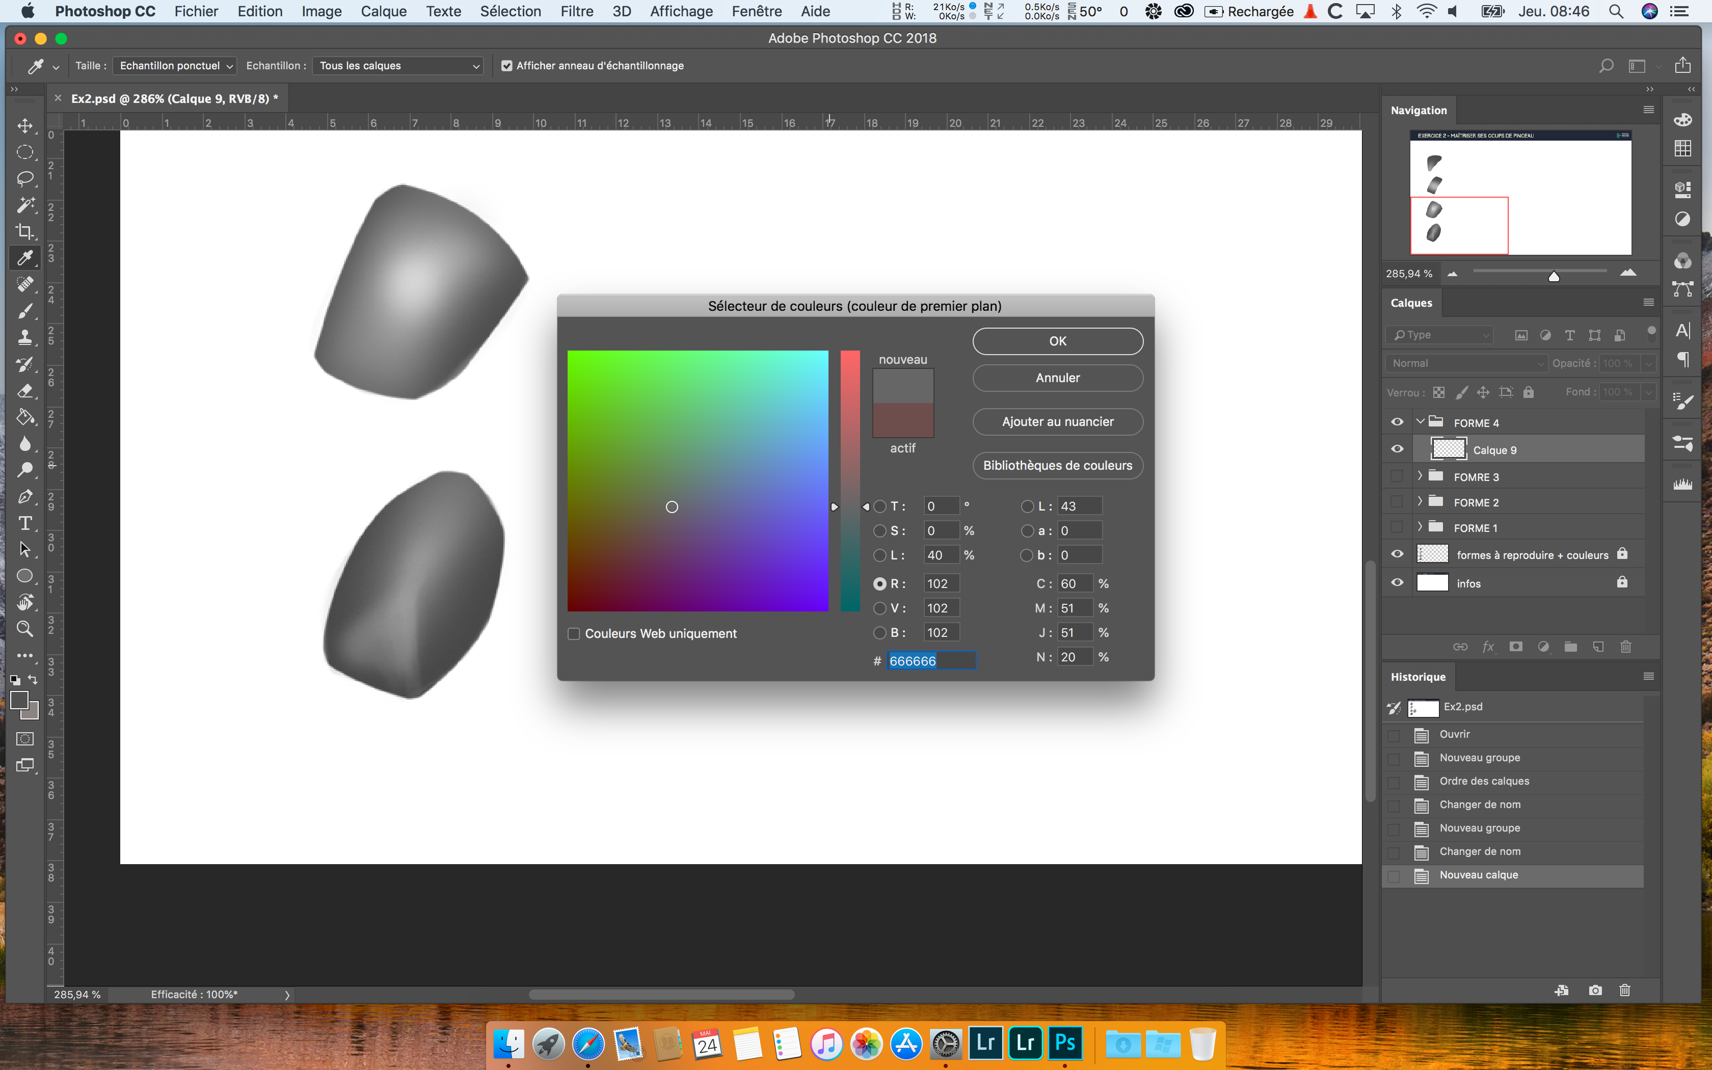
Task: Open the Taille sample size dropdown
Action: tap(175, 66)
